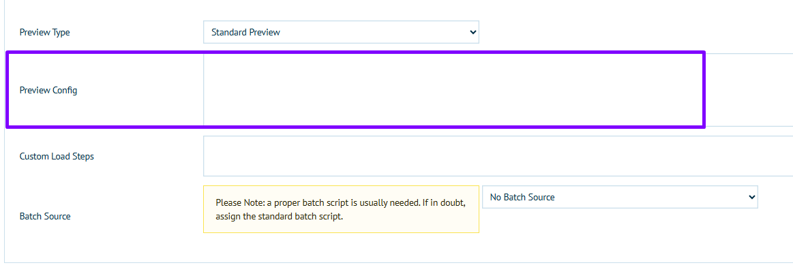Click the arrow on Standard Preview select
Image resolution: width=793 pixels, height=276 pixels.
[x=473, y=32]
